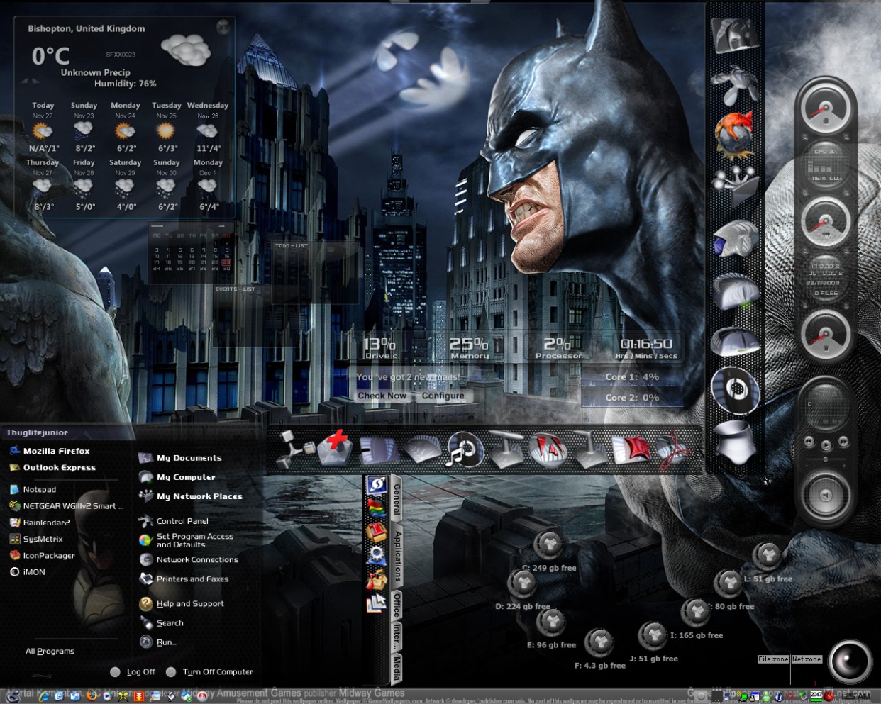This screenshot has height=704, width=881.
Task: Select the File zone tab
Action: pyautogui.click(x=773, y=659)
